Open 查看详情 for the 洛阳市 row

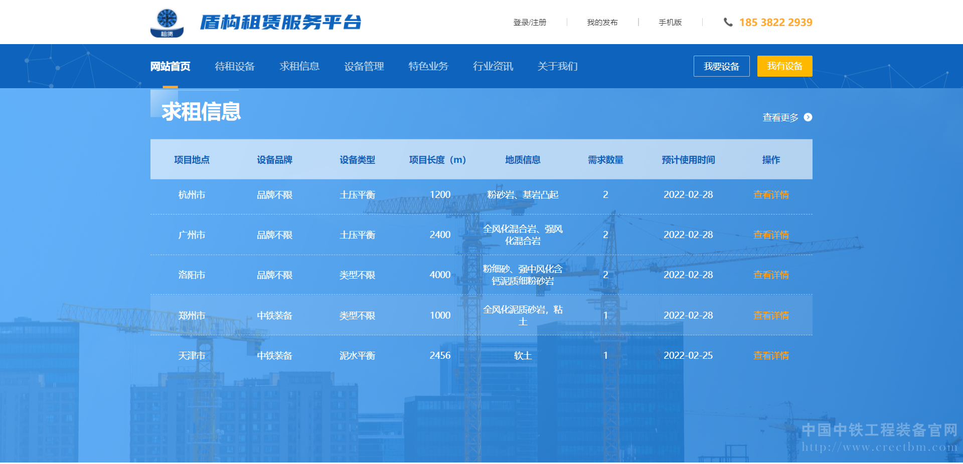pos(771,275)
